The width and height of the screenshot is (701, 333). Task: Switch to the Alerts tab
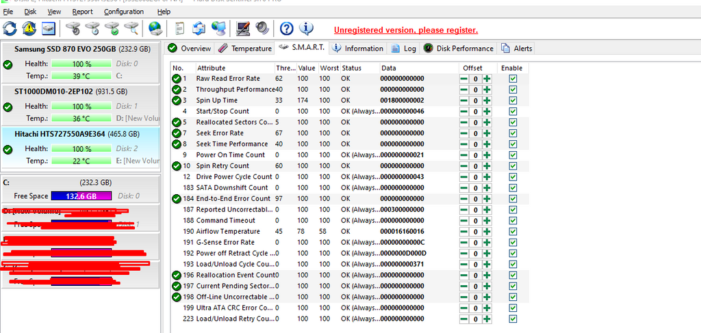coord(517,49)
